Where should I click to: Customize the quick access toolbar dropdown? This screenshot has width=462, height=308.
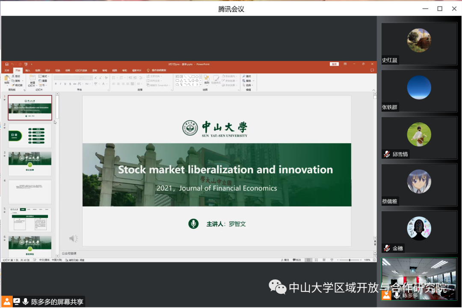[32, 64]
